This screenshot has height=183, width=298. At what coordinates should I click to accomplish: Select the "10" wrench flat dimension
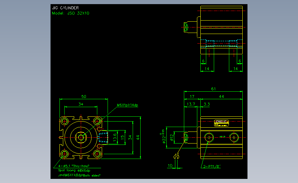[170, 165]
